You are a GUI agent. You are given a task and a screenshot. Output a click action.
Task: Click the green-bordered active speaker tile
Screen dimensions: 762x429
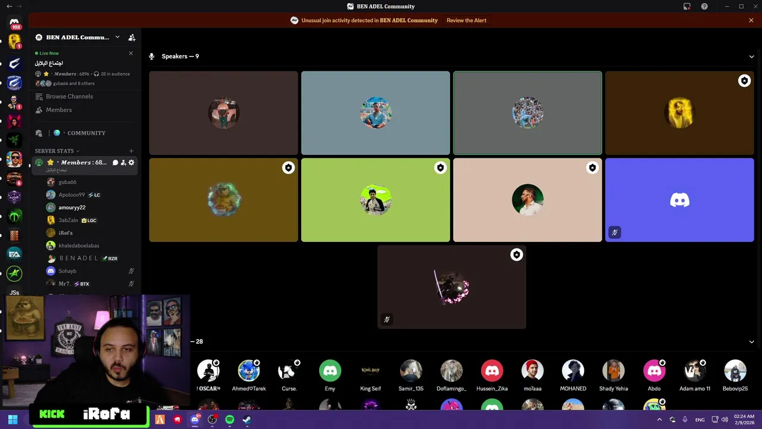coord(527,113)
